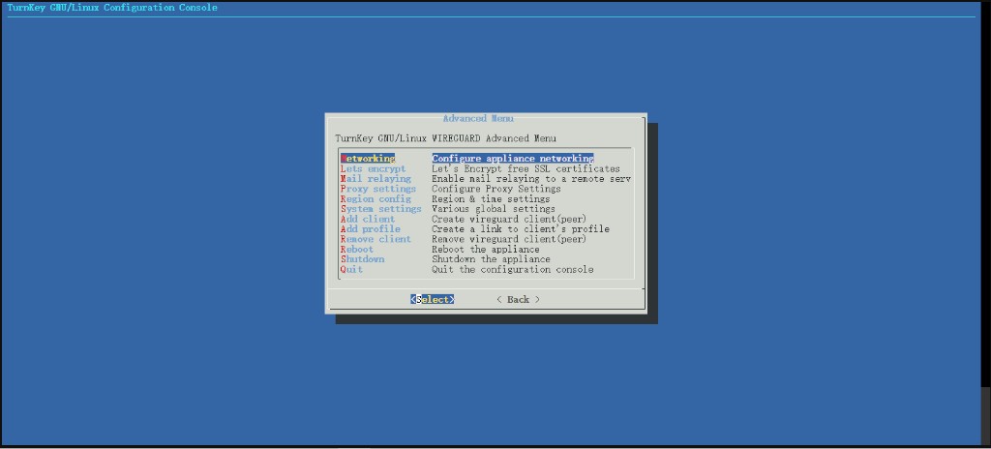
Task: Choose the Mail relaying option
Action: click(x=375, y=179)
